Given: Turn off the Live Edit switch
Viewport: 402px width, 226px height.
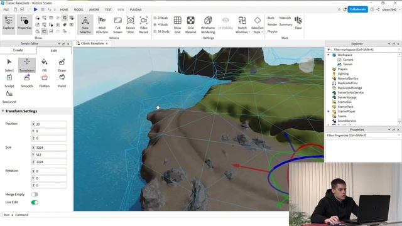Looking at the screenshot, I should 35,202.
